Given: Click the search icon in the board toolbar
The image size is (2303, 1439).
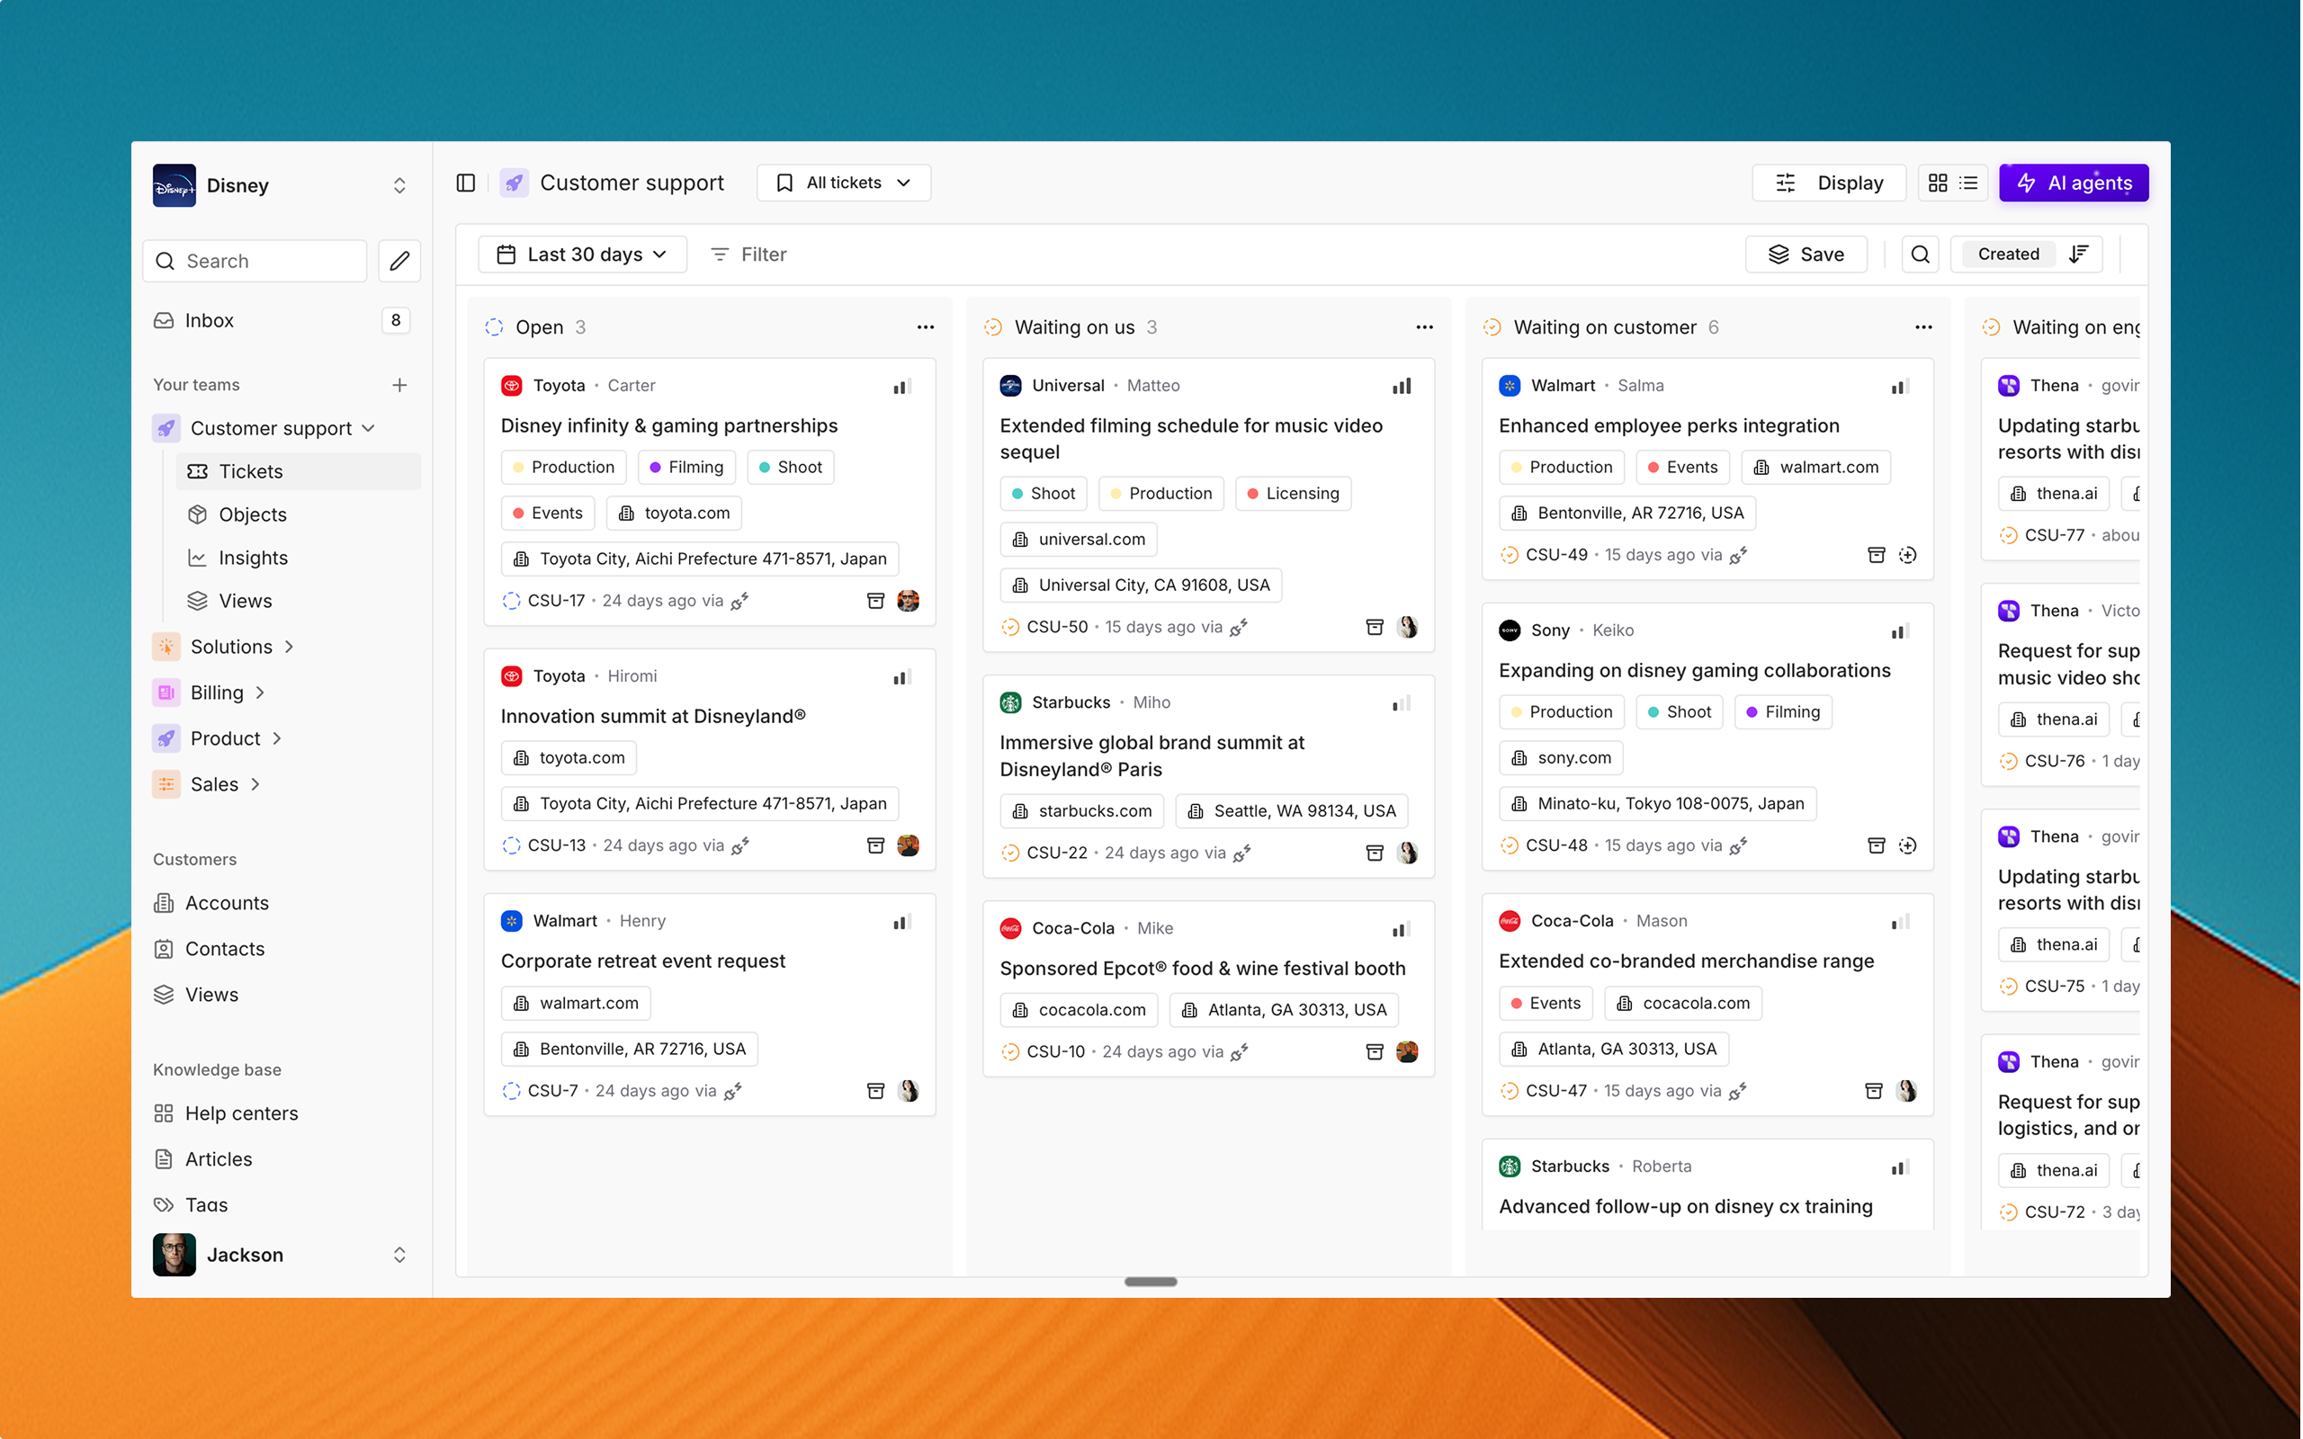Looking at the screenshot, I should coord(1920,255).
